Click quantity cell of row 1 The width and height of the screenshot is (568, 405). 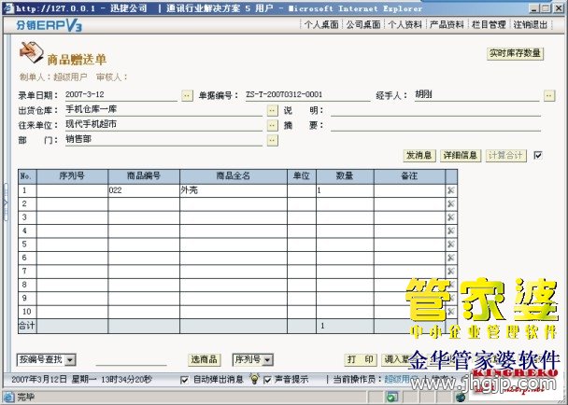tap(345, 190)
